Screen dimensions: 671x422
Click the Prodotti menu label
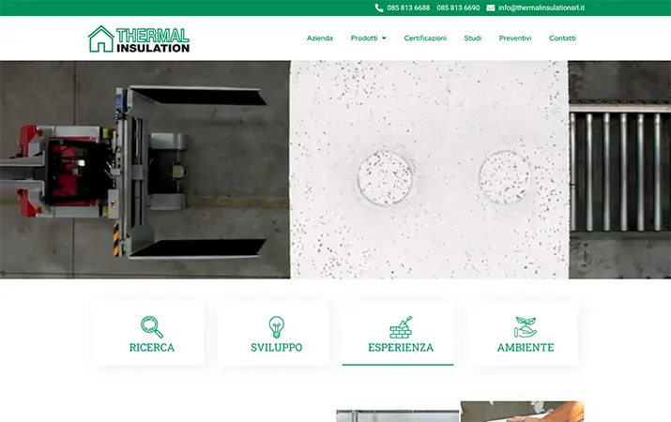pyautogui.click(x=364, y=38)
